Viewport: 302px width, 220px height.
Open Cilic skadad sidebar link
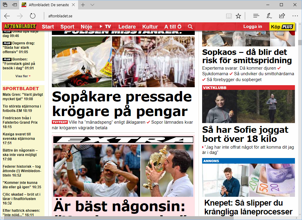[x=22, y=199]
